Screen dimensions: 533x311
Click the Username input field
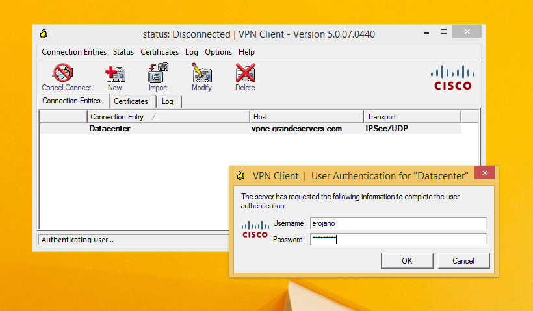coord(398,223)
